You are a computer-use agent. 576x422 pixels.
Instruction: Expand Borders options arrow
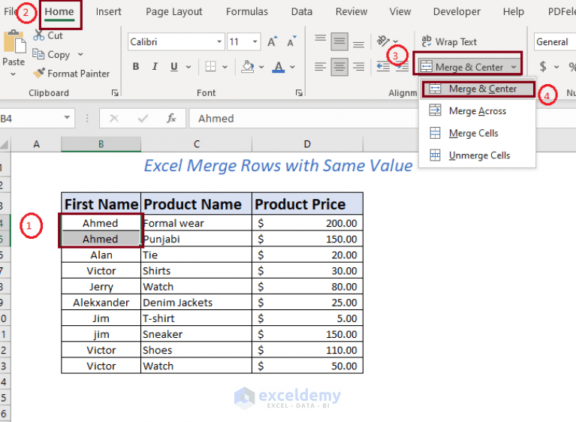click(225, 67)
